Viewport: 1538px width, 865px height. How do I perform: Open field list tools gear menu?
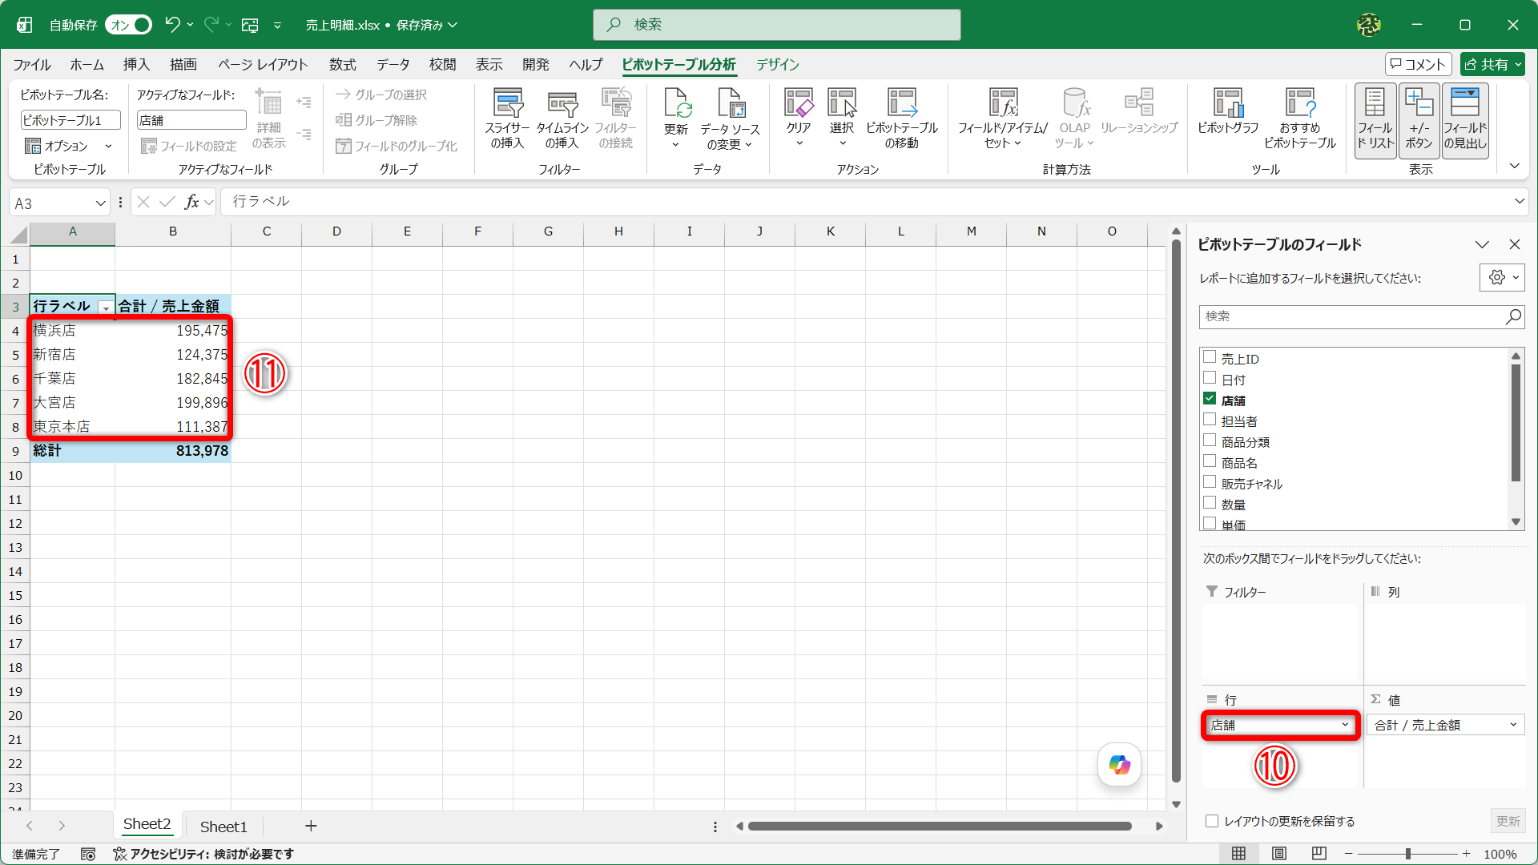point(1502,278)
